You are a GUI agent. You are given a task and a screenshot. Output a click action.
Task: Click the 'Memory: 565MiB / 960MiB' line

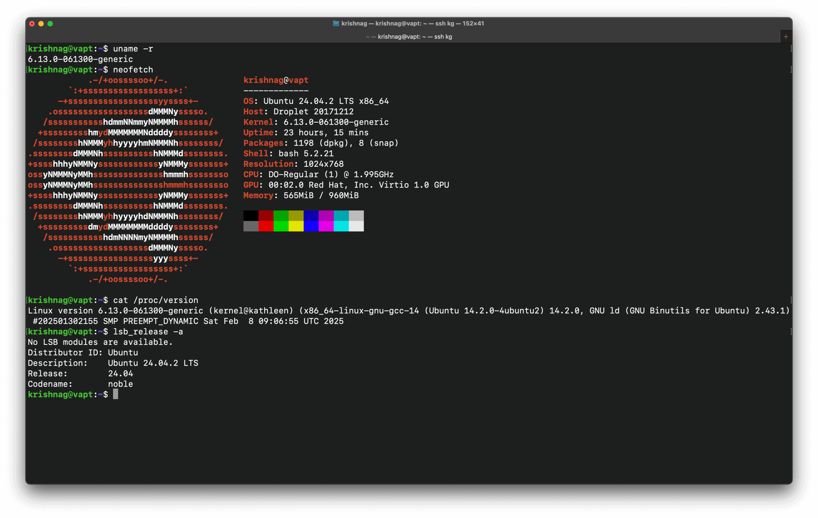tap(301, 196)
